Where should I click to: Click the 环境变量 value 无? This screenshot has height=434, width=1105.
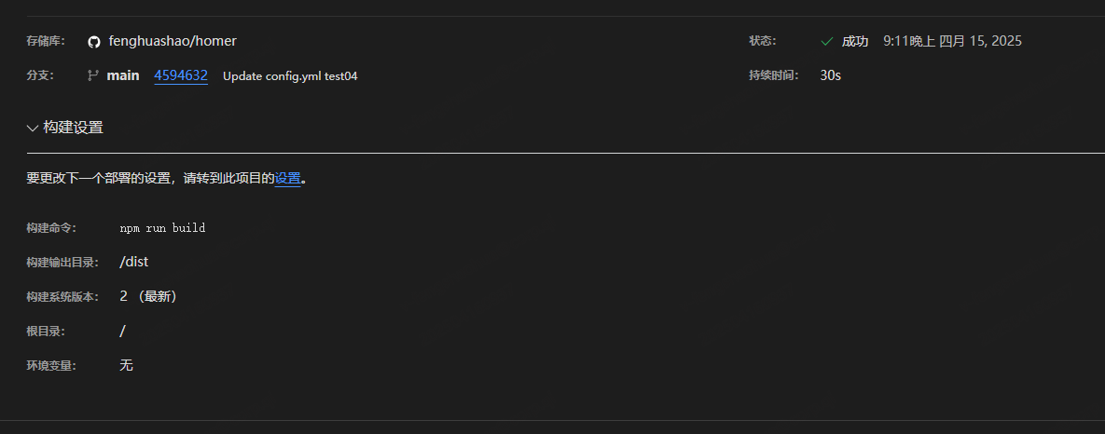[x=126, y=365]
